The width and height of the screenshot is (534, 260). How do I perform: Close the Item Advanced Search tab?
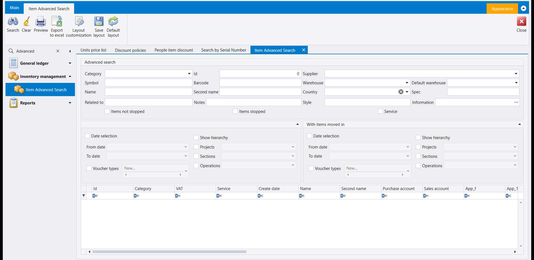coord(303,50)
